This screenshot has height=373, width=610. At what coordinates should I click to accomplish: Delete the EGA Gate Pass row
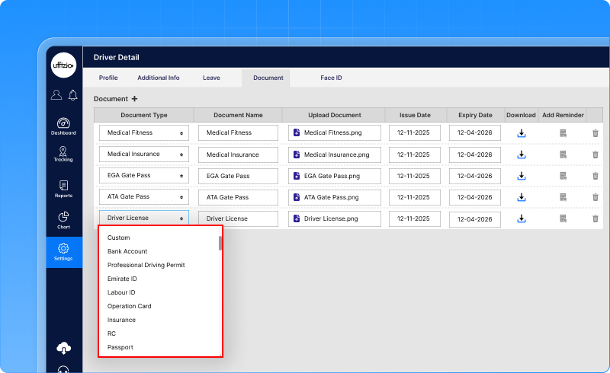pyautogui.click(x=596, y=176)
